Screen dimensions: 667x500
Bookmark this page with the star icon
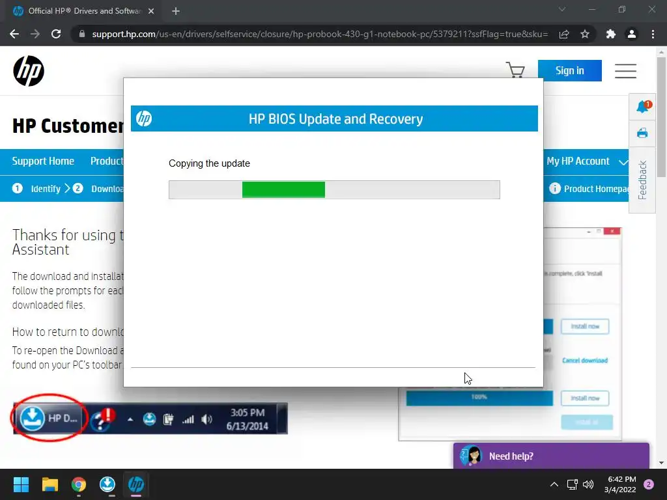tap(585, 34)
